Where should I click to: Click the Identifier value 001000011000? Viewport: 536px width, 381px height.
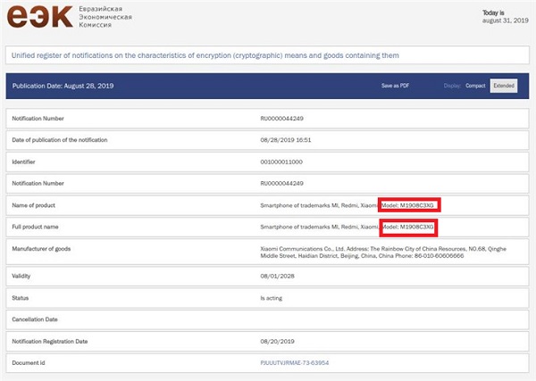[x=281, y=162]
